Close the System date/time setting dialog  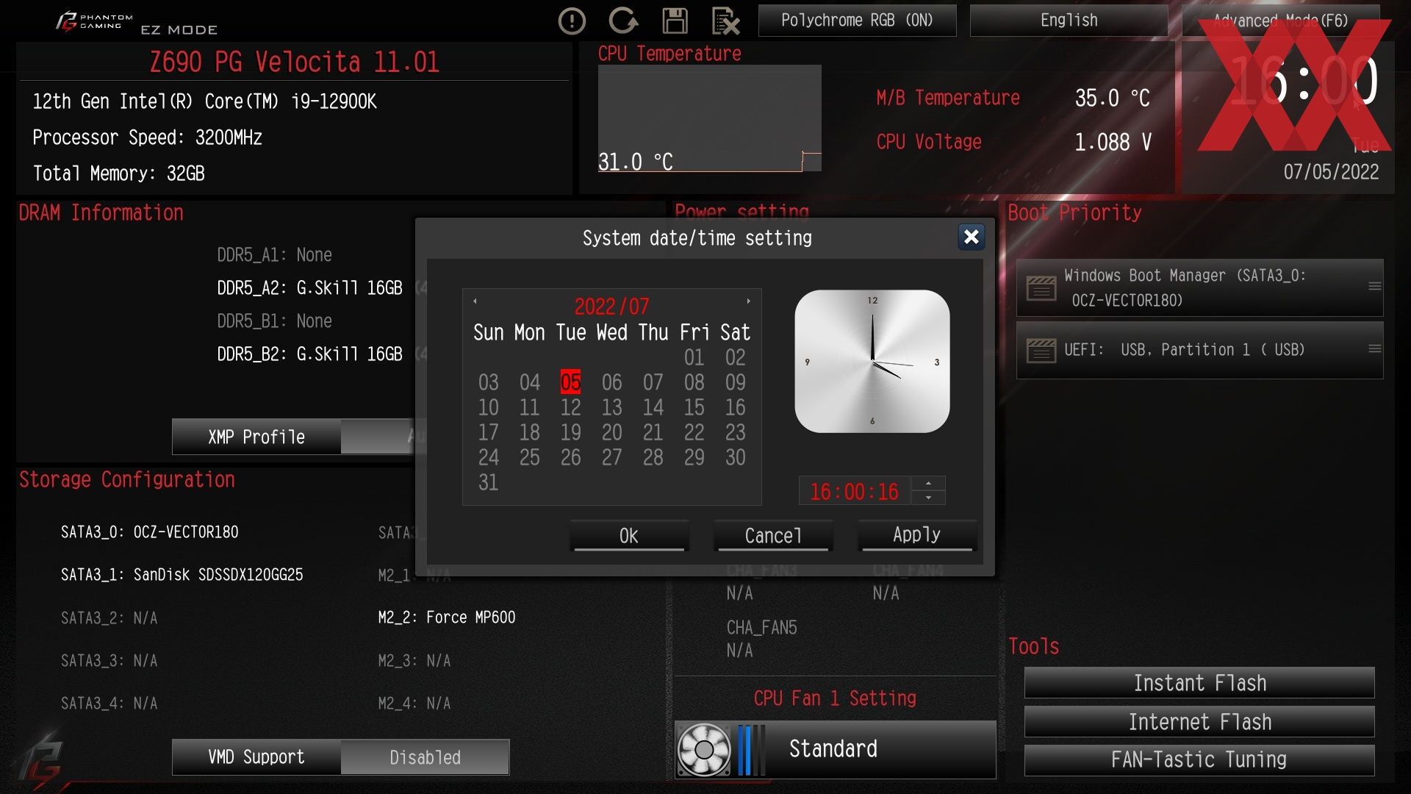[x=971, y=237]
